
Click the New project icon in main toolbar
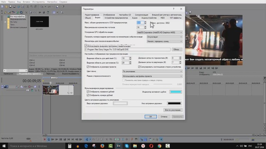click(x=2, y=7)
